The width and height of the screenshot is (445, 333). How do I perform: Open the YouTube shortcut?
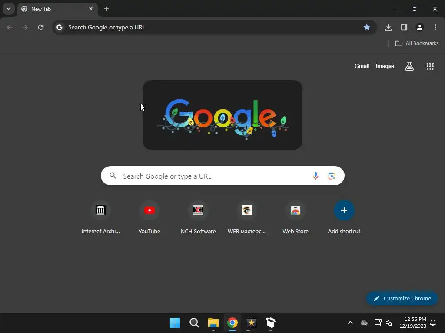pyautogui.click(x=149, y=218)
